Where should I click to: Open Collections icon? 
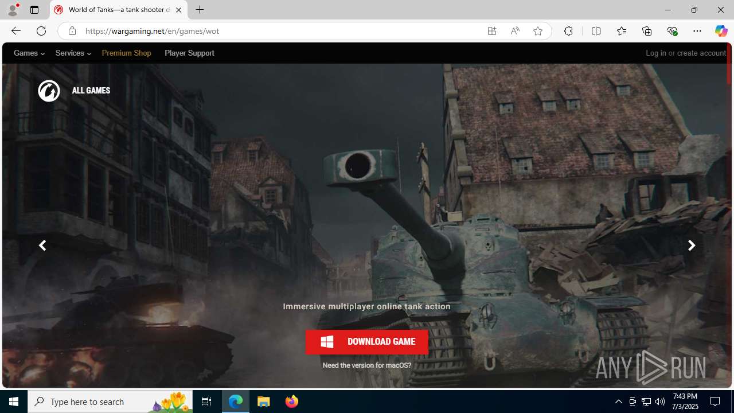point(647,31)
